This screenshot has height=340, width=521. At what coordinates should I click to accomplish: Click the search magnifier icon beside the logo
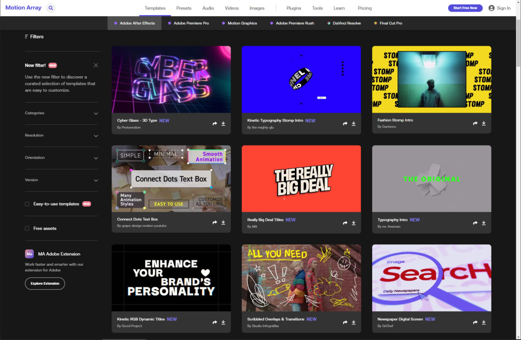tap(51, 8)
